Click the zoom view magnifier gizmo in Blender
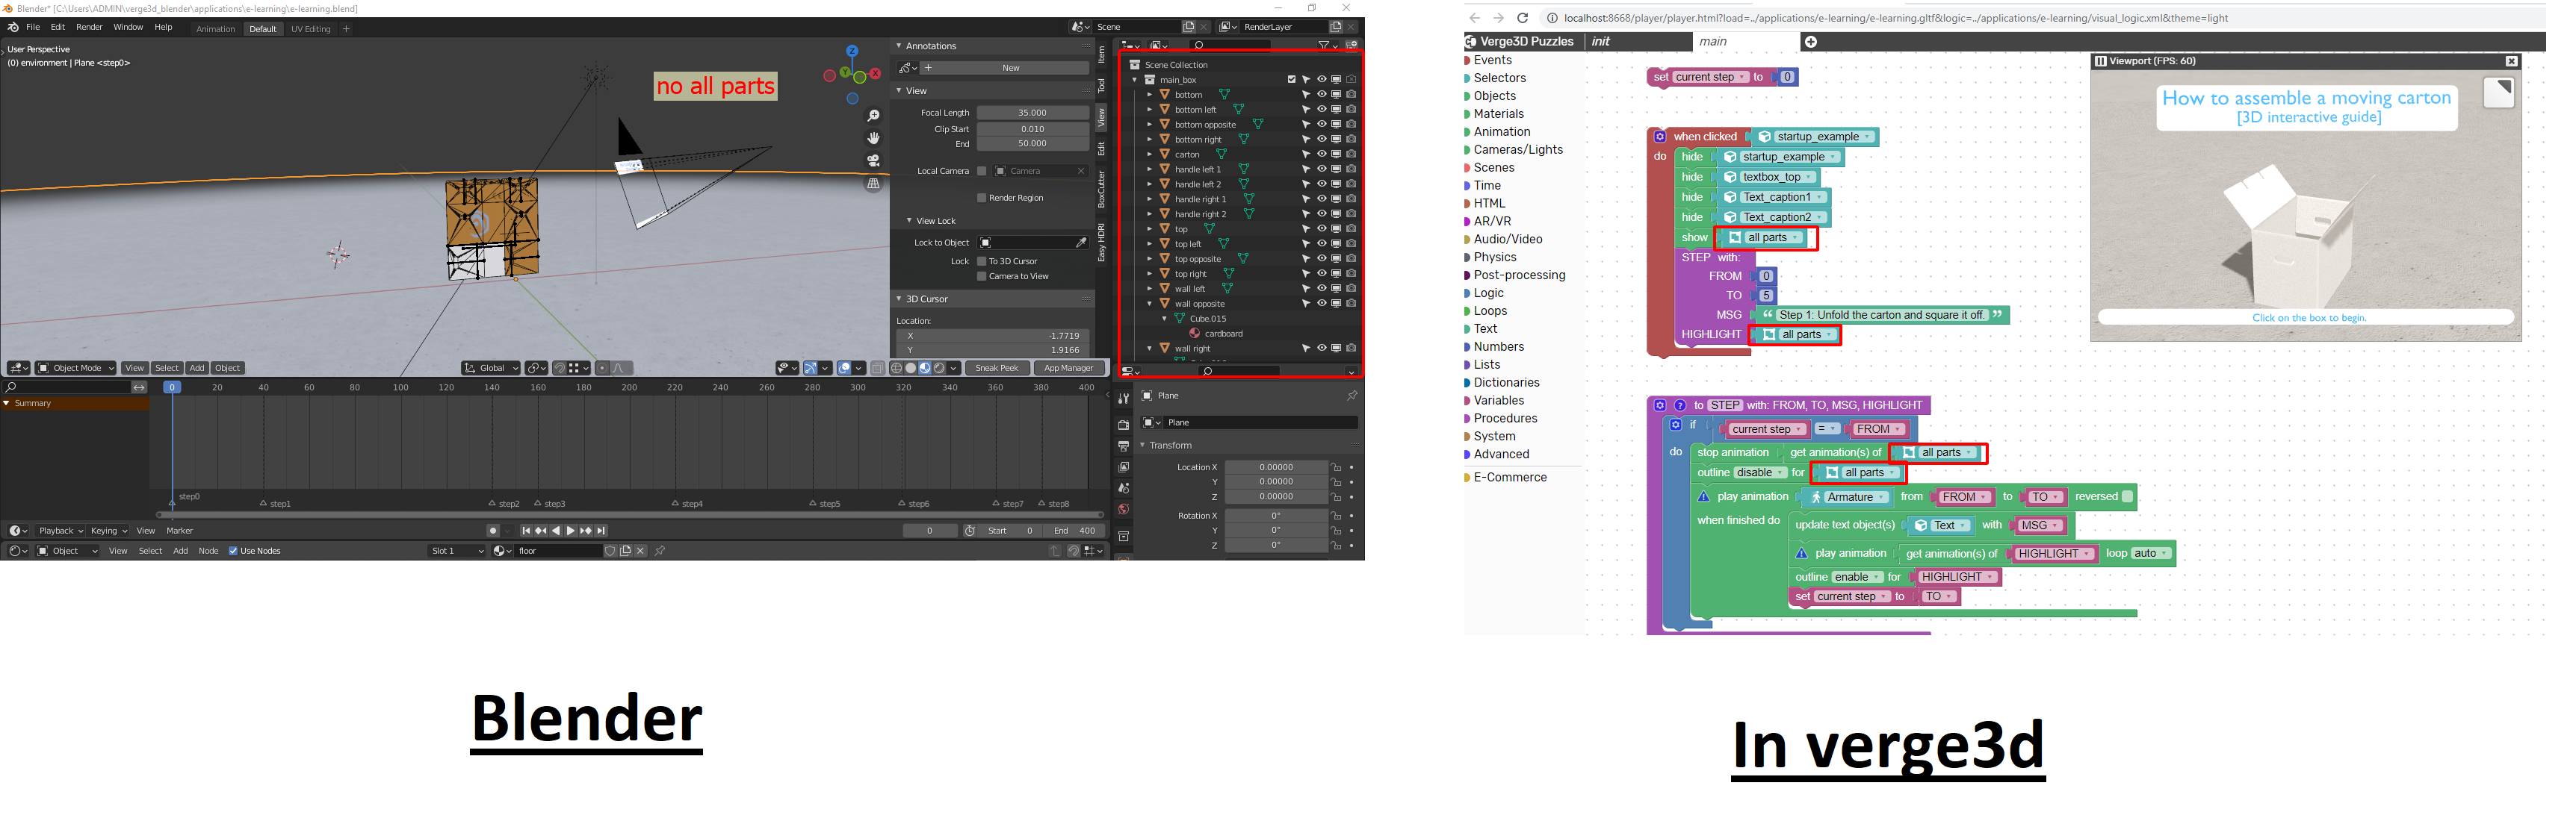Viewport: 2576px width, 818px height. click(x=873, y=117)
